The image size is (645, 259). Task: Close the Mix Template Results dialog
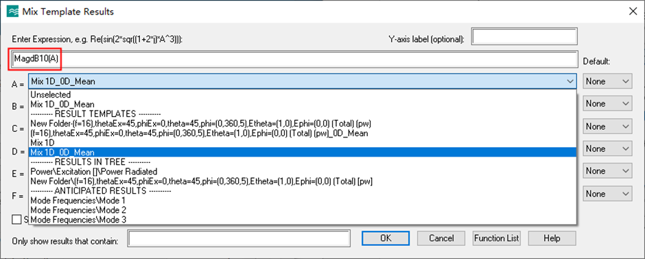(633, 12)
